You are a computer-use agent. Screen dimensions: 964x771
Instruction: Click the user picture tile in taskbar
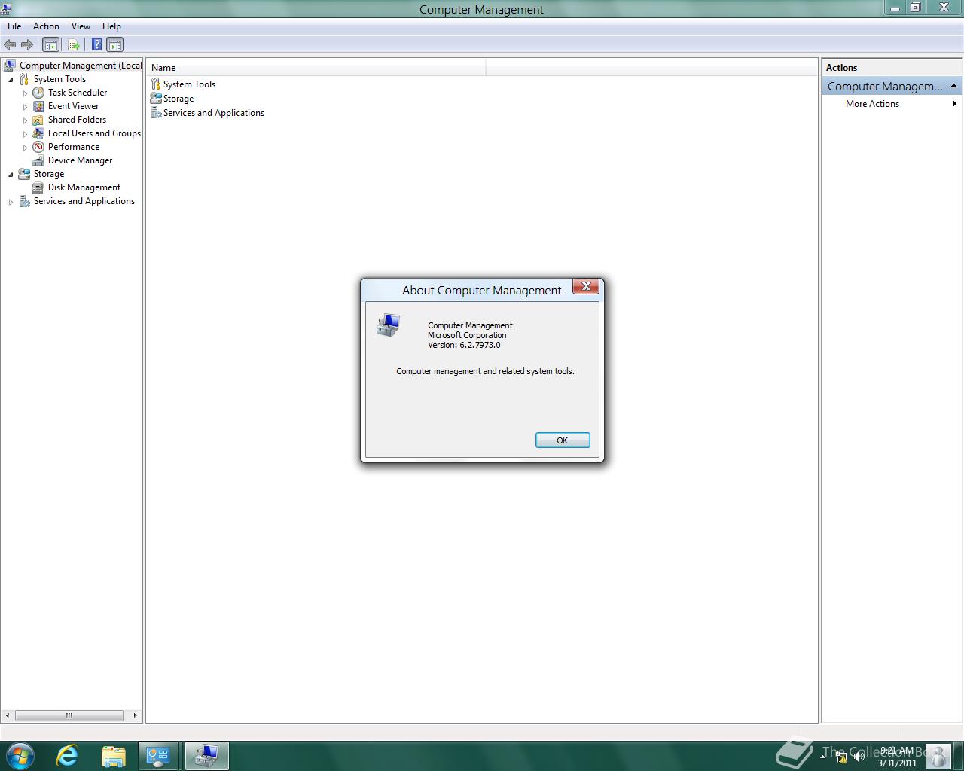937,756
